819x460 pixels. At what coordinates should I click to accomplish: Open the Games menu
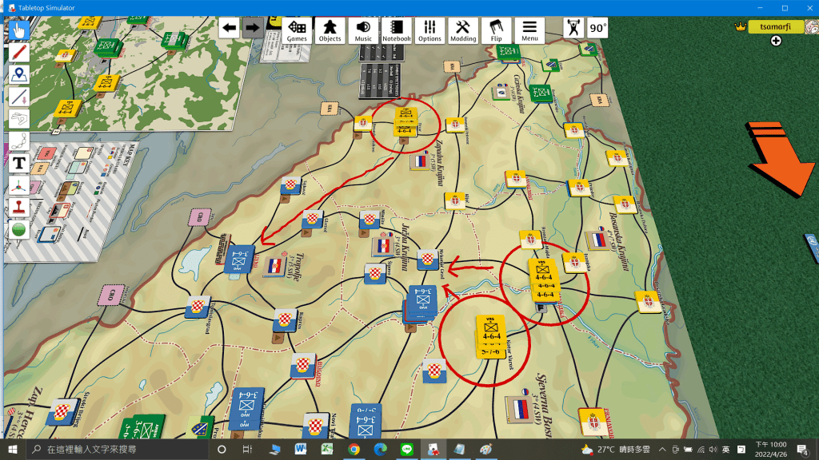coord(297,30)
